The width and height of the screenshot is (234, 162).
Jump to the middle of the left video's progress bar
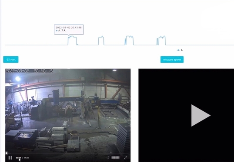[x=68, y=153]
